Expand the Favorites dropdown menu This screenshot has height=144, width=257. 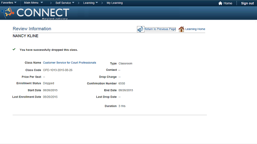point(9,3)
